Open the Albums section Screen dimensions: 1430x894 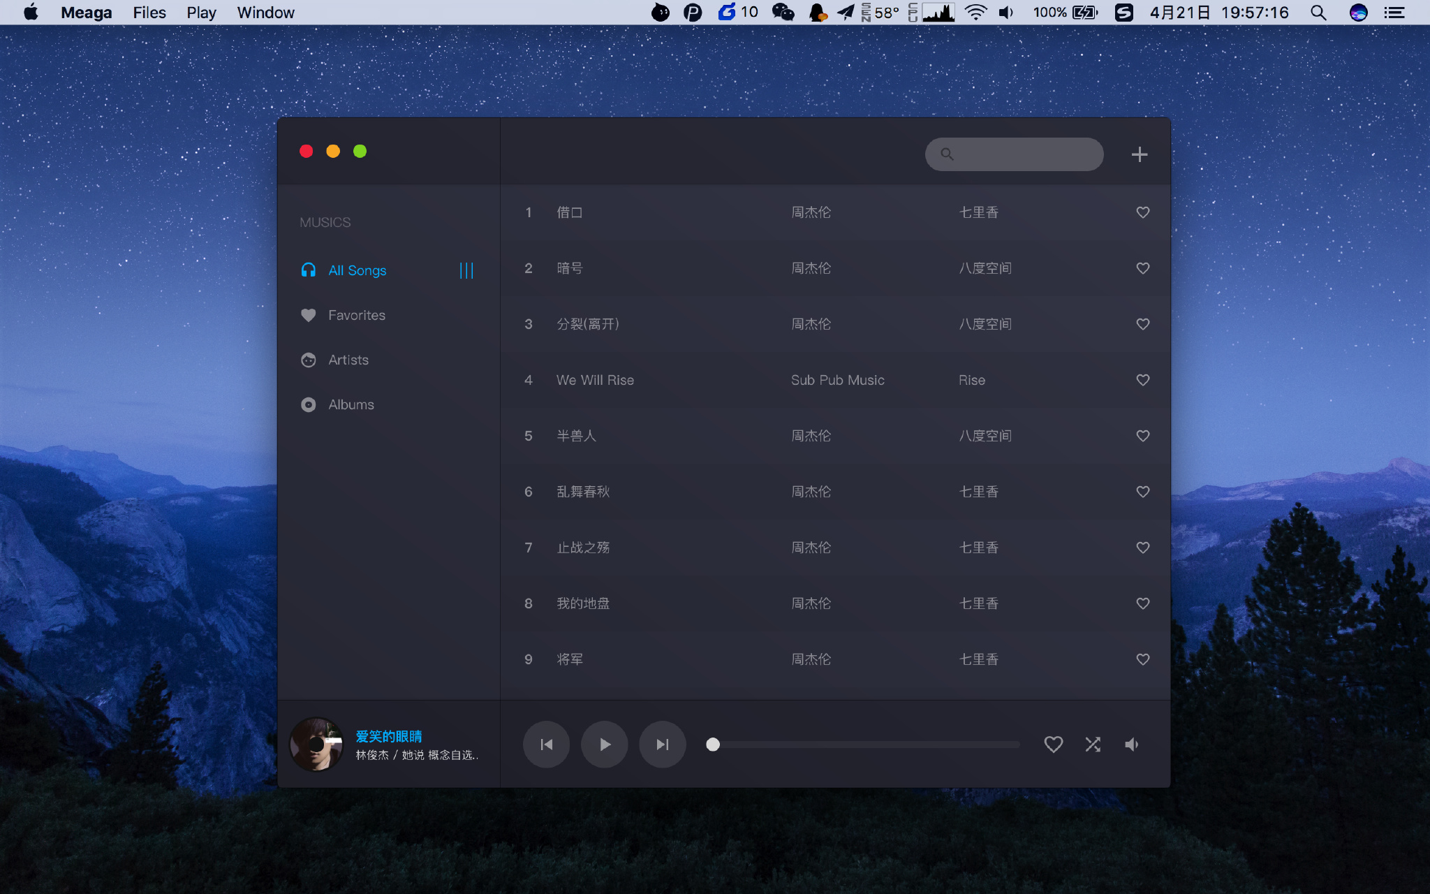[351, 404]
